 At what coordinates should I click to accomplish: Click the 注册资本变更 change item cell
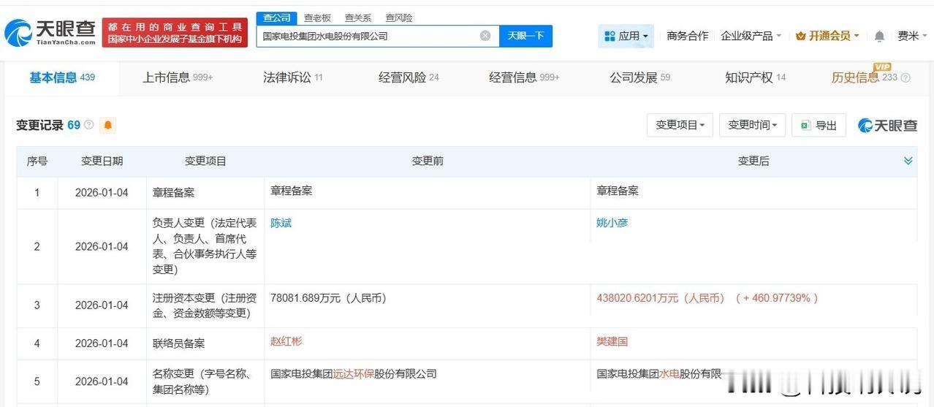point(205,305)
